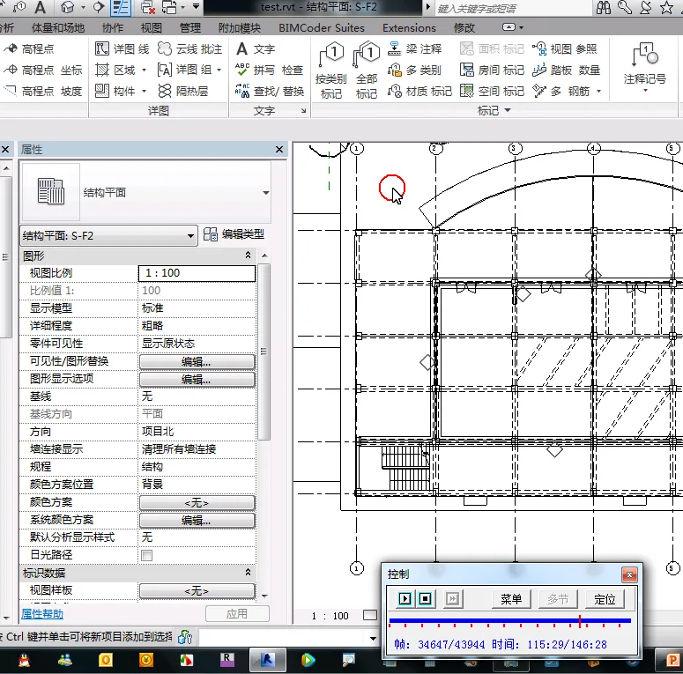
Task: Click the thin lines toggle in quick access toolbar
Action: 121,7
